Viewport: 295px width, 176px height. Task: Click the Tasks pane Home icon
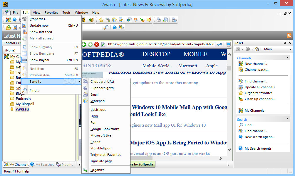point(257,49)
